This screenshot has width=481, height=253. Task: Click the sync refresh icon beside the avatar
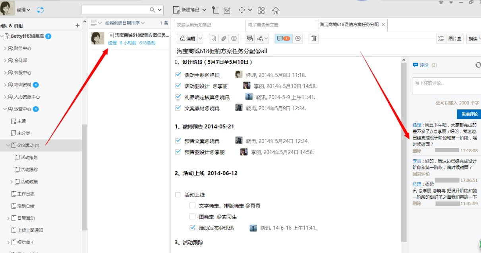coord(41,10)
